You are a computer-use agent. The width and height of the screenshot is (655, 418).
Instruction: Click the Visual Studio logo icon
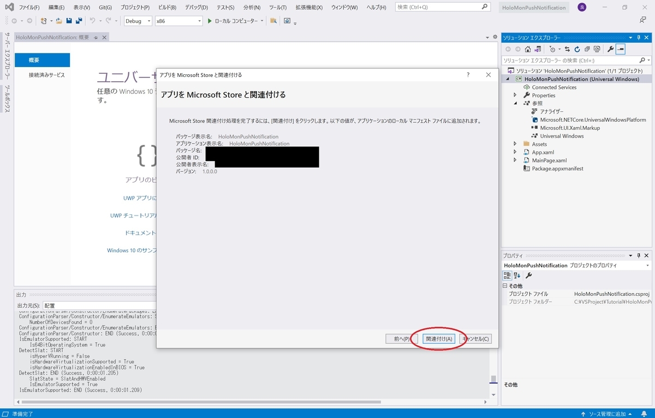tap(9, 7)
